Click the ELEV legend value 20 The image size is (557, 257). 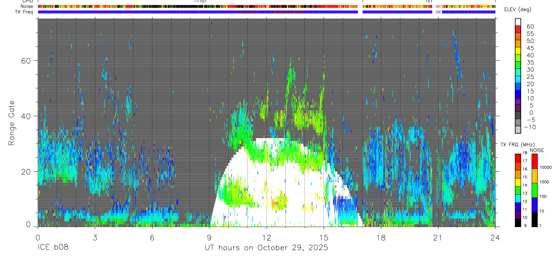pos(529,84)
